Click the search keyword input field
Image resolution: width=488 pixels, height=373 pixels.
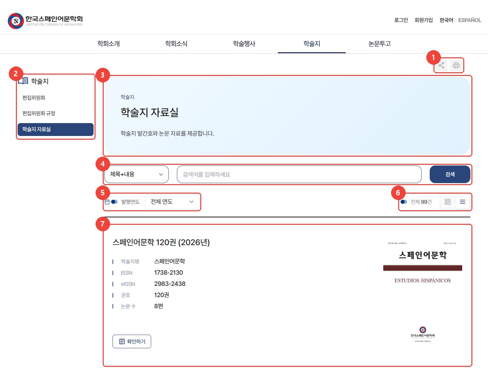(299, 174)
